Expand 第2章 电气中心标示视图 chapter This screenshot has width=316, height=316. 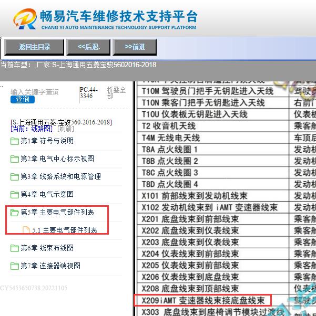[x=57, y=159]
